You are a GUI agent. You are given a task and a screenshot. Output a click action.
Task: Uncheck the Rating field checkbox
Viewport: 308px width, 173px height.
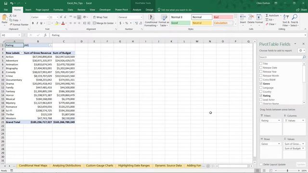tap(261, 96)
